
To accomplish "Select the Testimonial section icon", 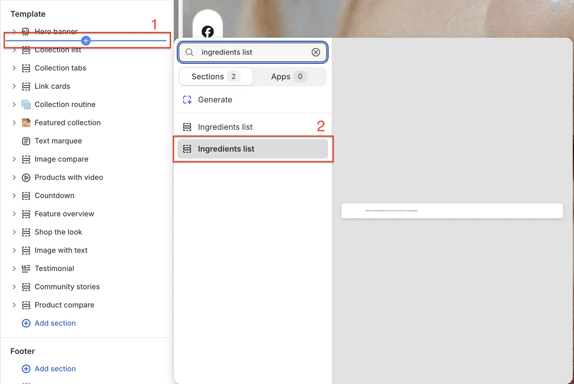I will (26, 268).
